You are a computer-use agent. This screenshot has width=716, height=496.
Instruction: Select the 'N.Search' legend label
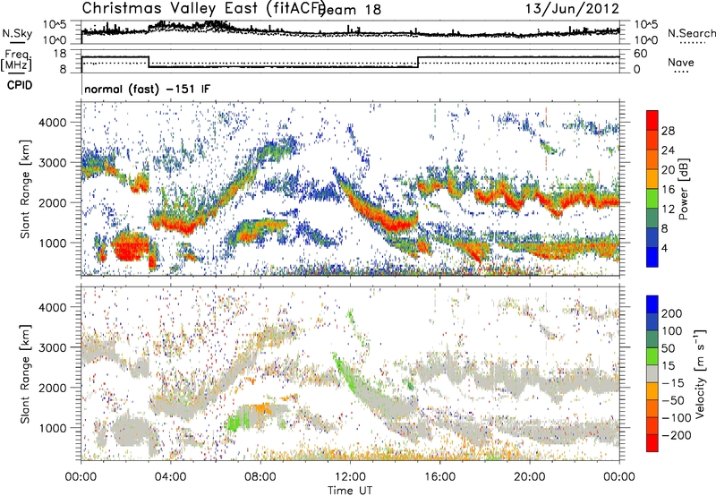(x=691, y=33)
